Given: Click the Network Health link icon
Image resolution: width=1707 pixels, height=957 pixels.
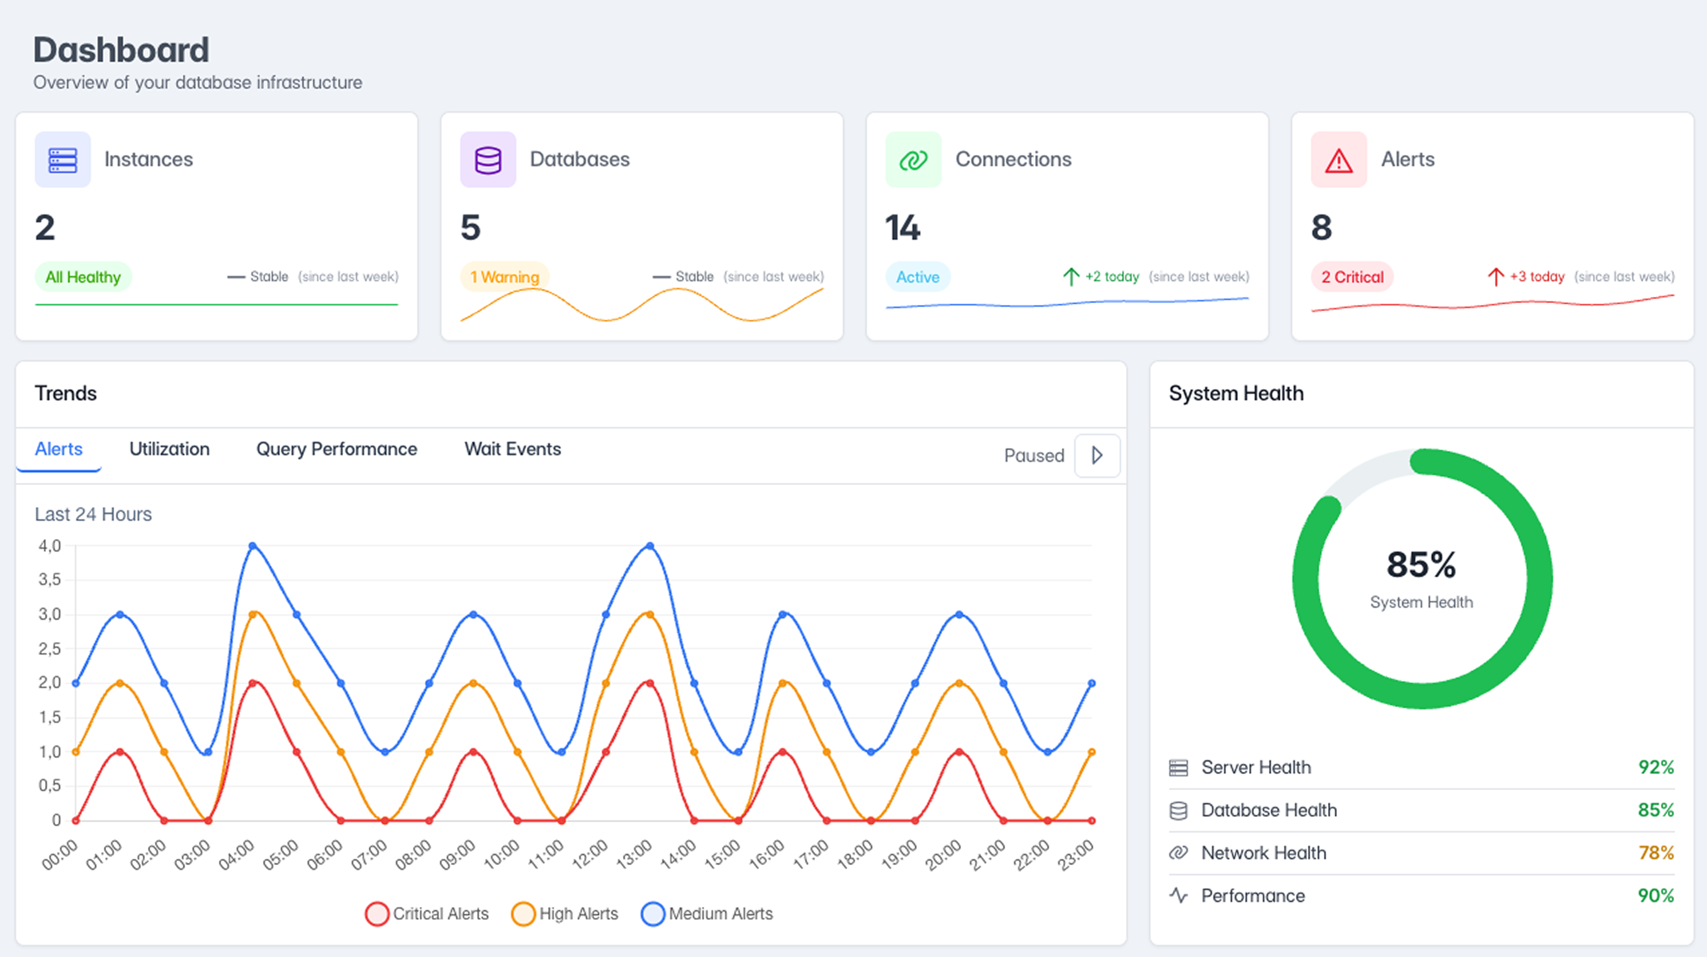Looking at the screenshot, I should pos(1178,853).
